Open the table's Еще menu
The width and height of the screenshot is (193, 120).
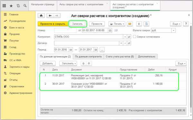[x=181, y=64]
